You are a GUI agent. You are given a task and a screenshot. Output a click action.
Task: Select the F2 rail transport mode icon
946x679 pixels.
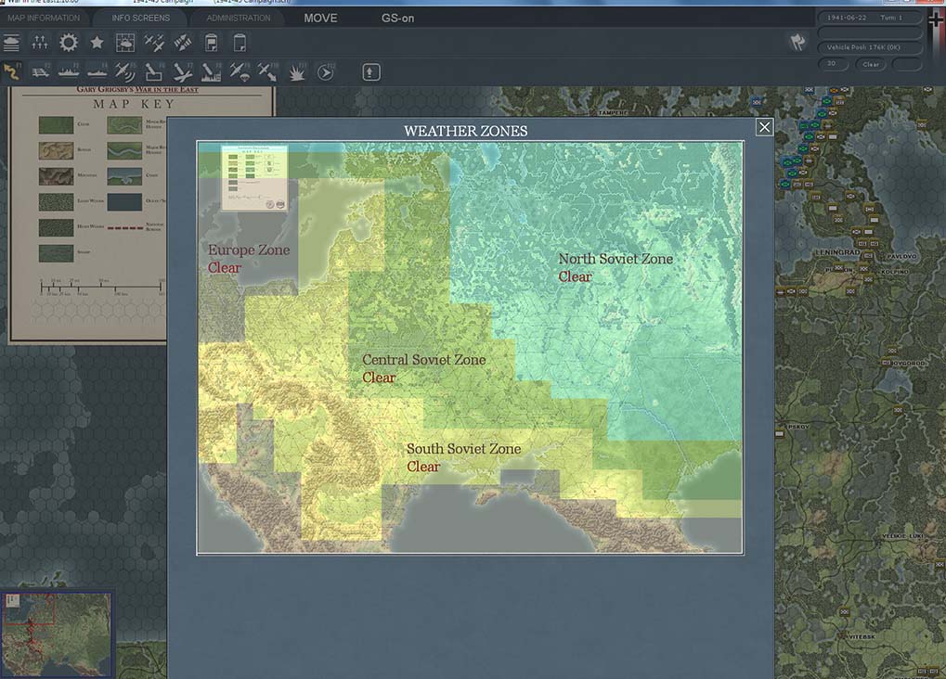[40, 71]
